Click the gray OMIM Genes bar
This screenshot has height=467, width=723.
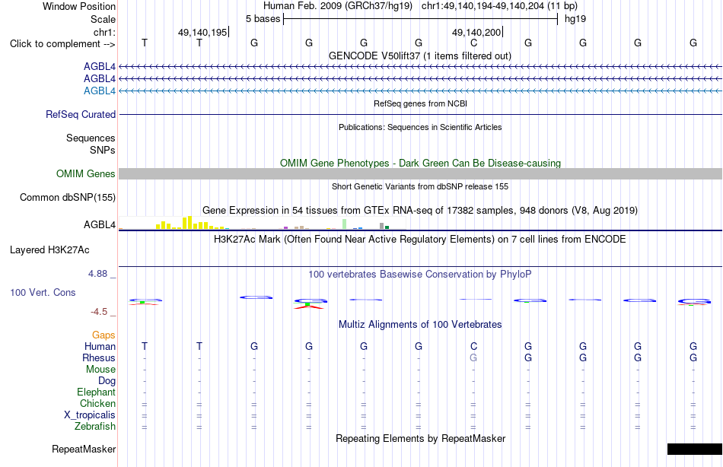(x=421, y=174)
